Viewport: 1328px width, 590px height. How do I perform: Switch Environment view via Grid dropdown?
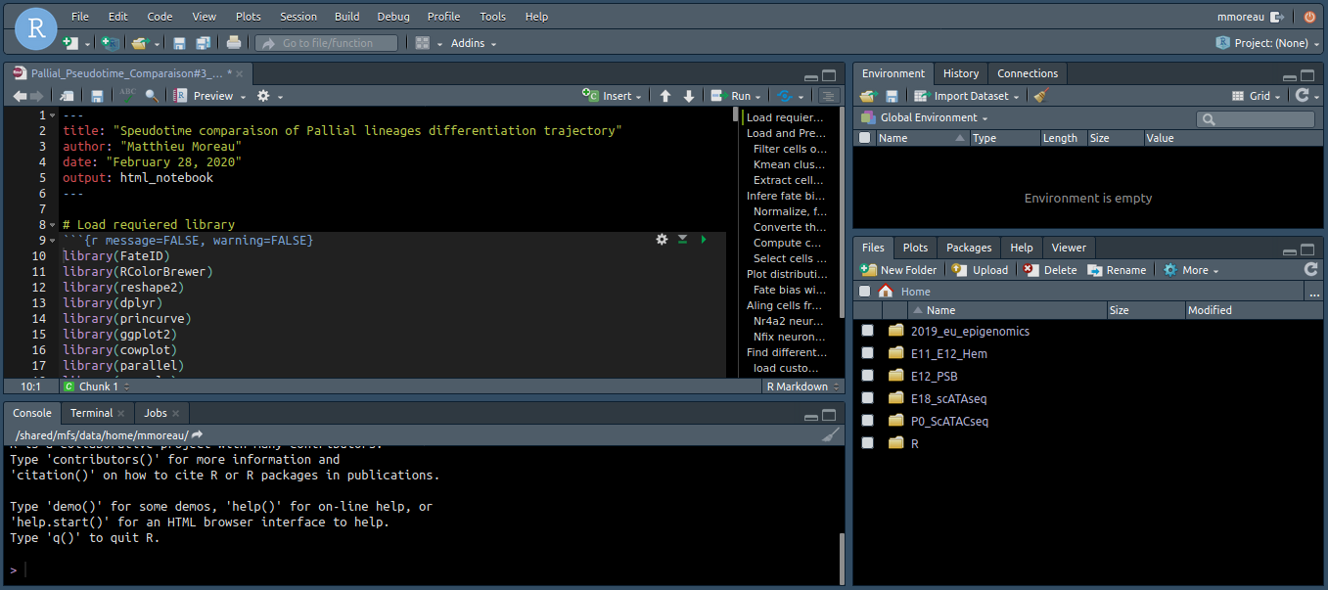1258,96
